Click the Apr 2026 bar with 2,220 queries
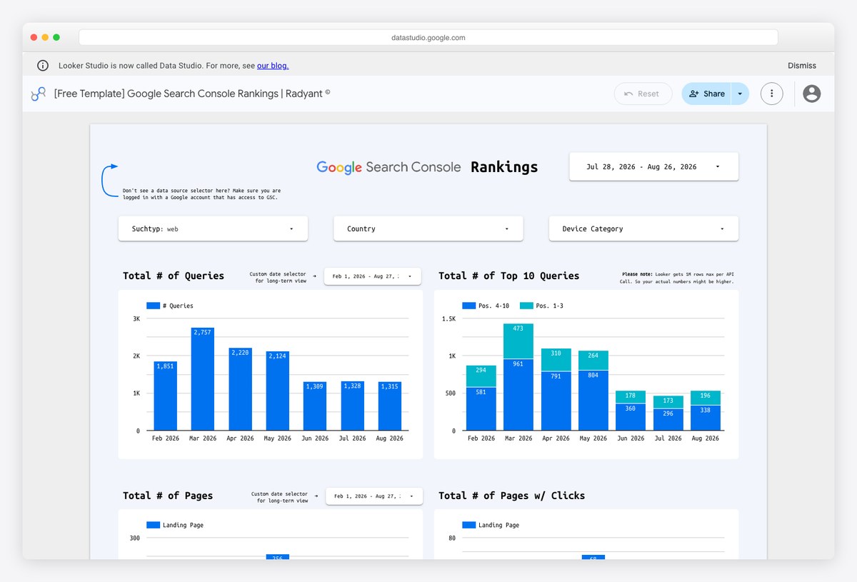This screenshot has height=582, width=857. coord(240,389)
